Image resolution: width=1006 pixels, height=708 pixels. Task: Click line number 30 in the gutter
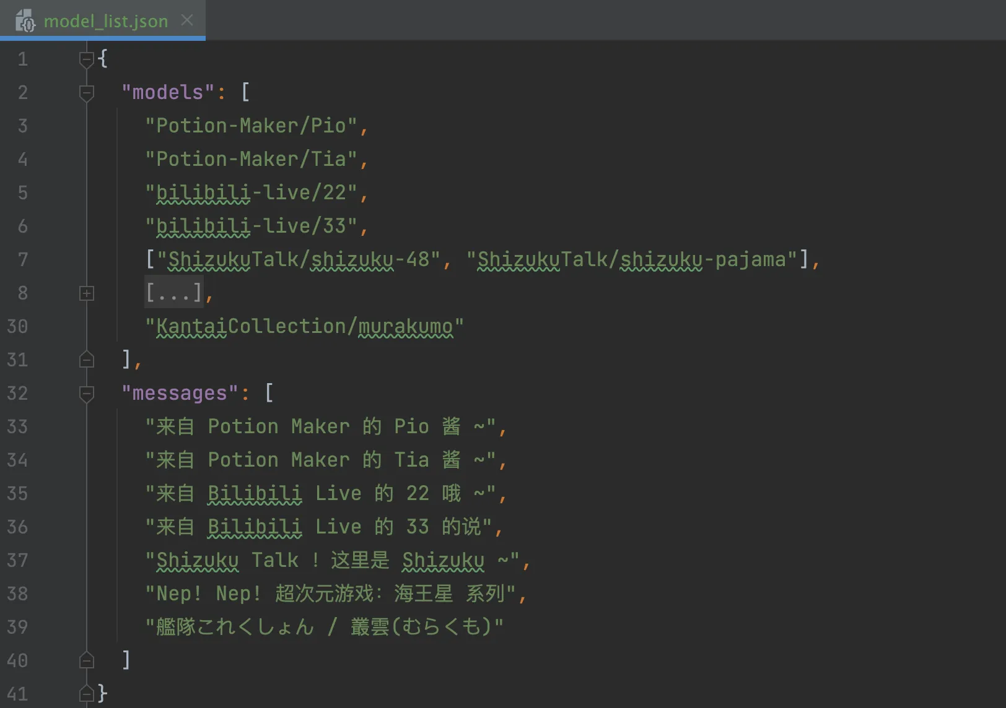[x=17, y=326]
